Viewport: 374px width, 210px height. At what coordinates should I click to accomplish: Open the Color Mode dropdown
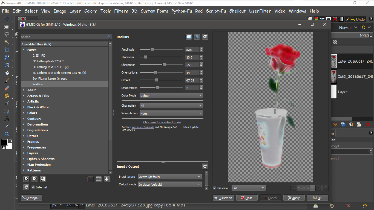(x=171, y=95)
